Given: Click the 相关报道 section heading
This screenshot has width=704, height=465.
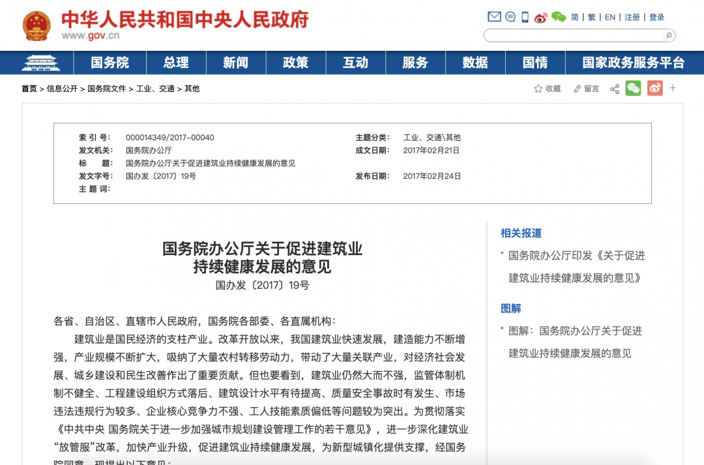Looking at the screenshot, I should [x=521, y=233].
